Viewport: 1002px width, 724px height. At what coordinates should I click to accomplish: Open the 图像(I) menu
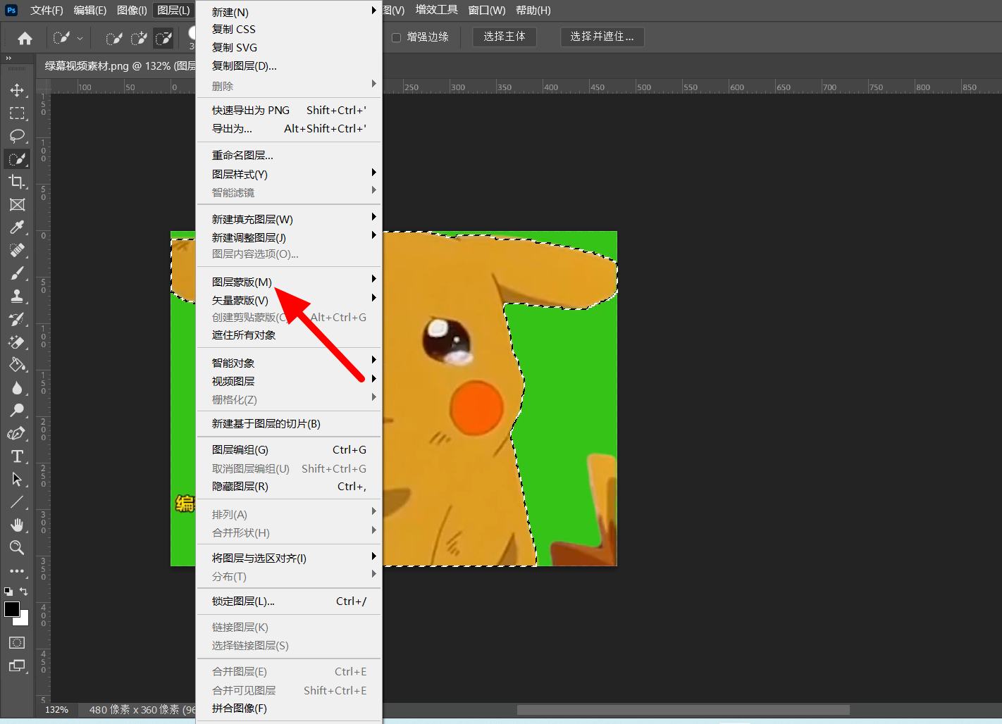(x=132, y=10)
